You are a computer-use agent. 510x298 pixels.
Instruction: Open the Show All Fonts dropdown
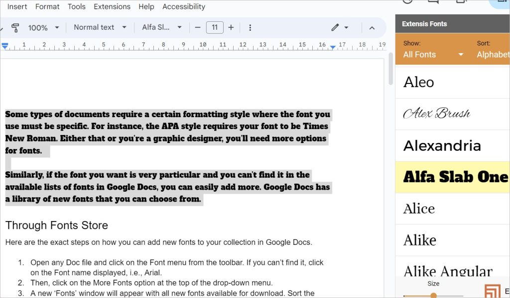(432, 55)
